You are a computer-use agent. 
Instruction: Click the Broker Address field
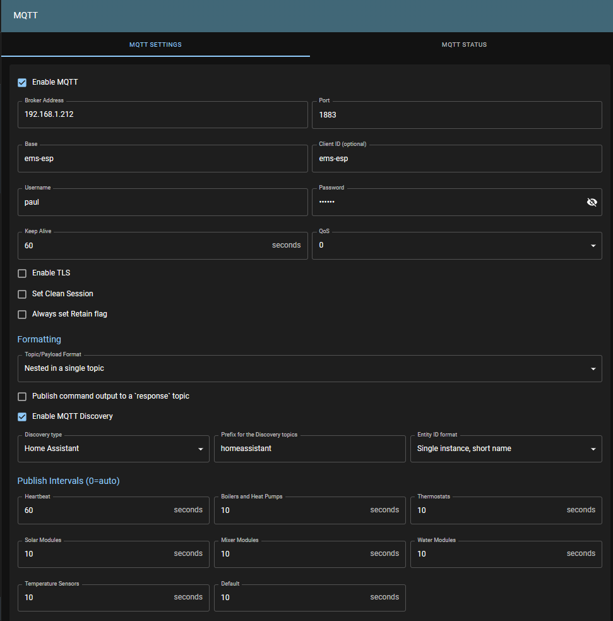[162, 114]
